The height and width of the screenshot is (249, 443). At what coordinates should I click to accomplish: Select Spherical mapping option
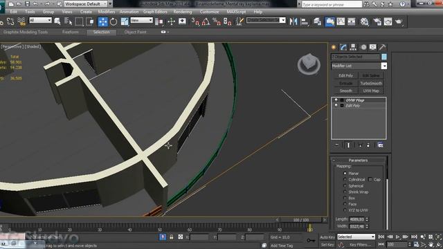pos(345,185)
